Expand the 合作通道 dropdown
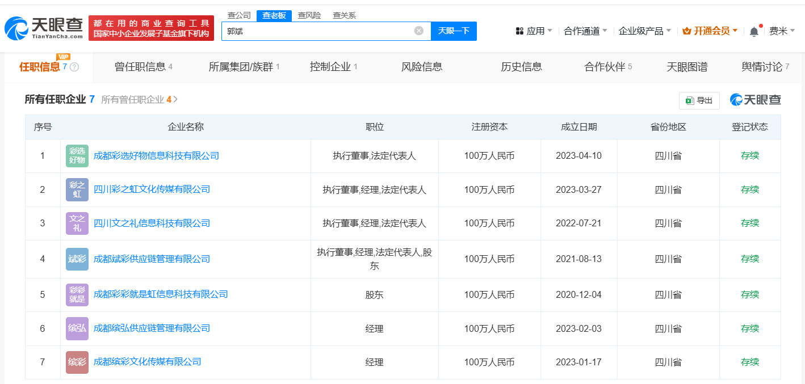 (585, 31)
